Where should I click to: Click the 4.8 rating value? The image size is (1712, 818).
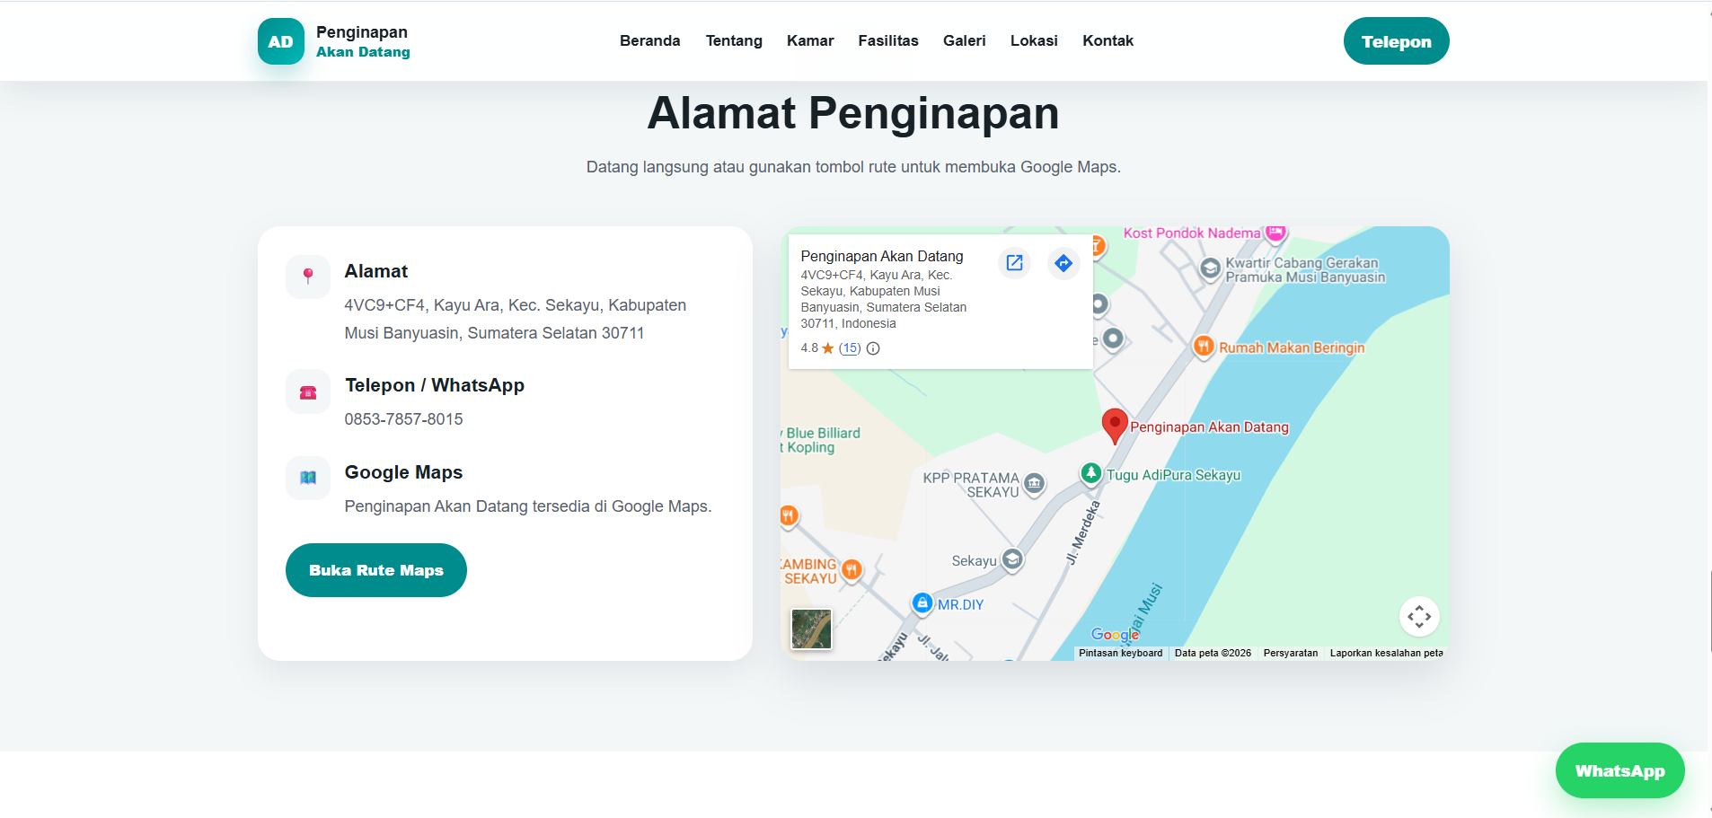pos(809,348)
